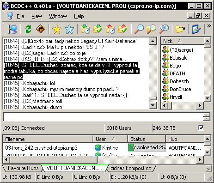Open the Help menu
214x183 pixels.
[79, 16]
